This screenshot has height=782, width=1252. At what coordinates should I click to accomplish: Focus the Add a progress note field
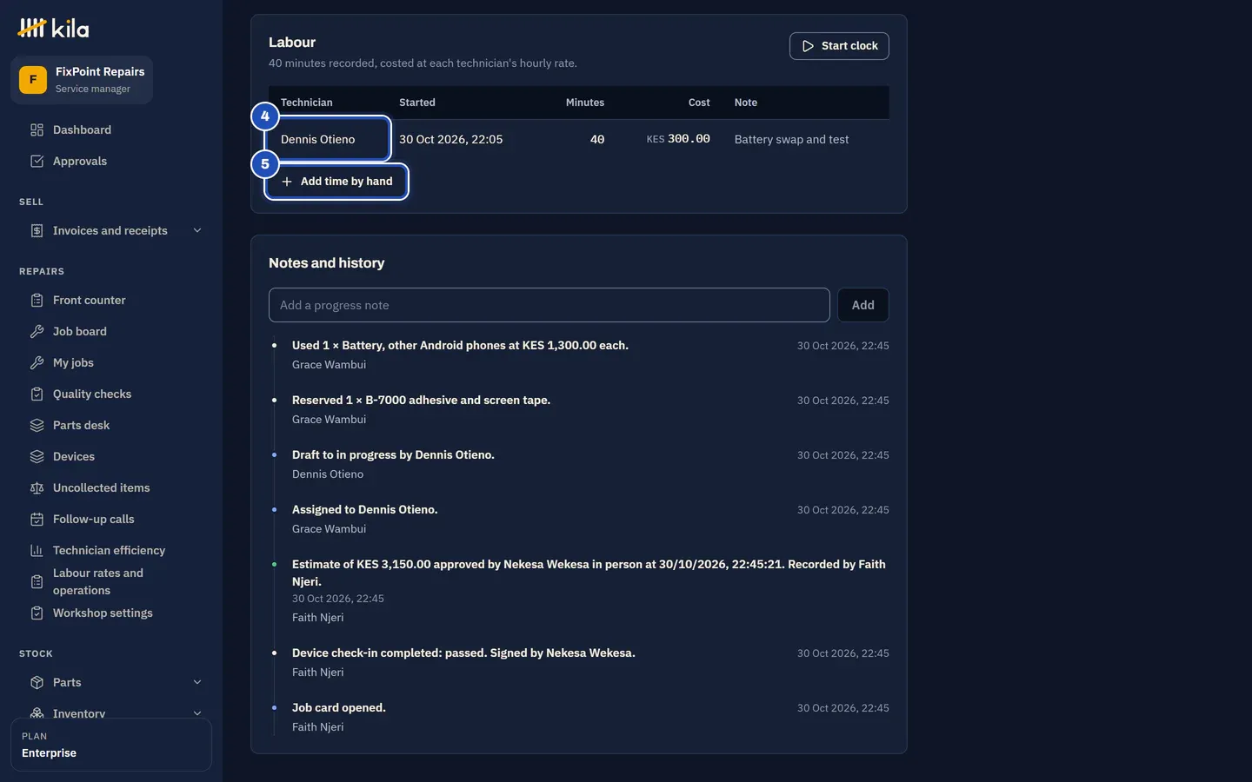pos(549,305)
